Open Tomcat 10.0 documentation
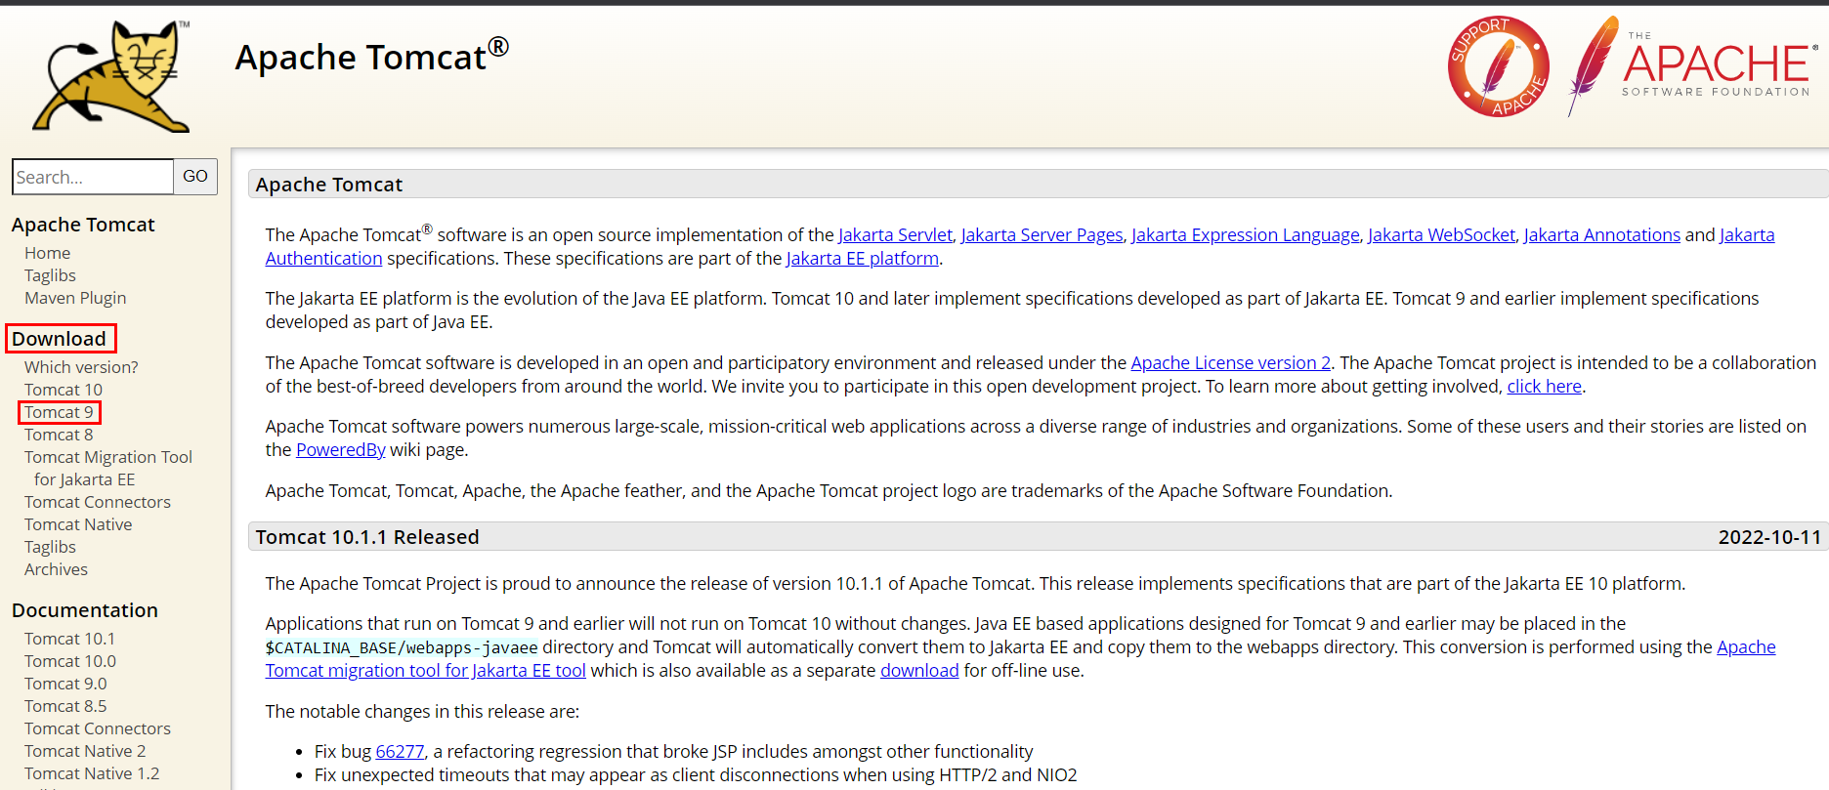This screenshot has height=790, width=1829. point(70,661)
